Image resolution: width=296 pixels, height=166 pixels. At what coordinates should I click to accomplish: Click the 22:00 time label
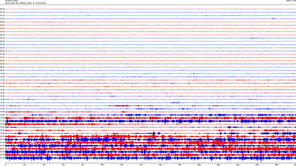(2, 148)
